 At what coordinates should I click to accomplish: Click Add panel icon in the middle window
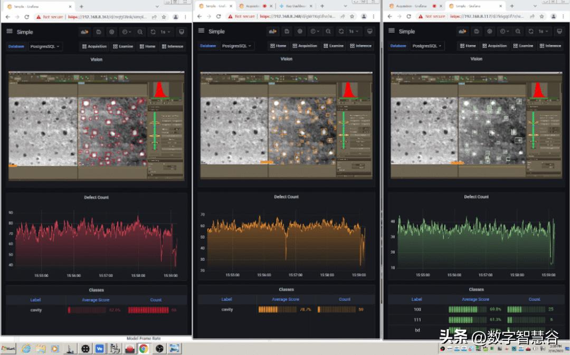point(273,31)
